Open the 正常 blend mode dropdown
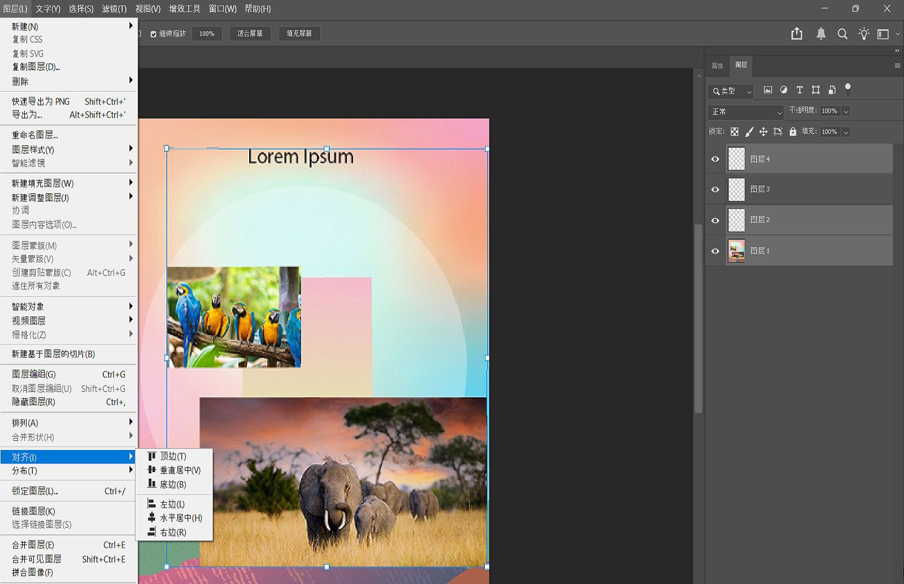904x584 pixels. [x=745, y=112]
